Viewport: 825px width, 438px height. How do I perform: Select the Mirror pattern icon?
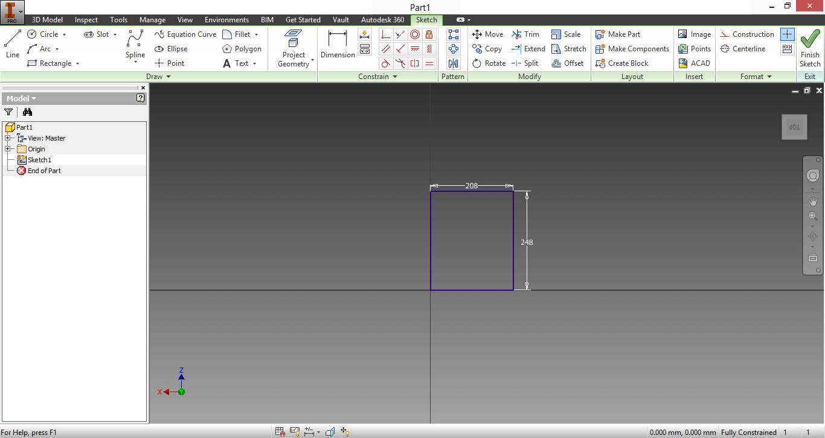[454, 63]
